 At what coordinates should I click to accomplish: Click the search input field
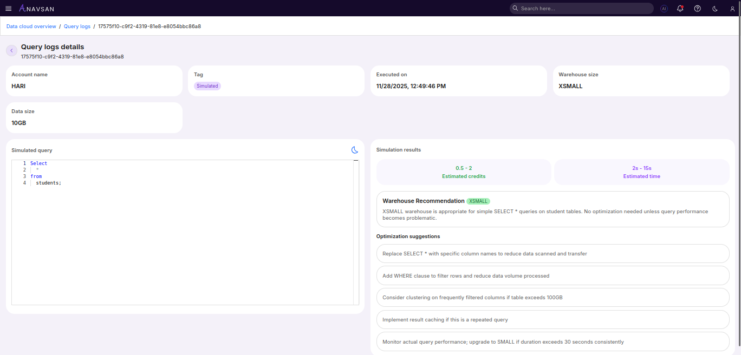tap(585, 9)
